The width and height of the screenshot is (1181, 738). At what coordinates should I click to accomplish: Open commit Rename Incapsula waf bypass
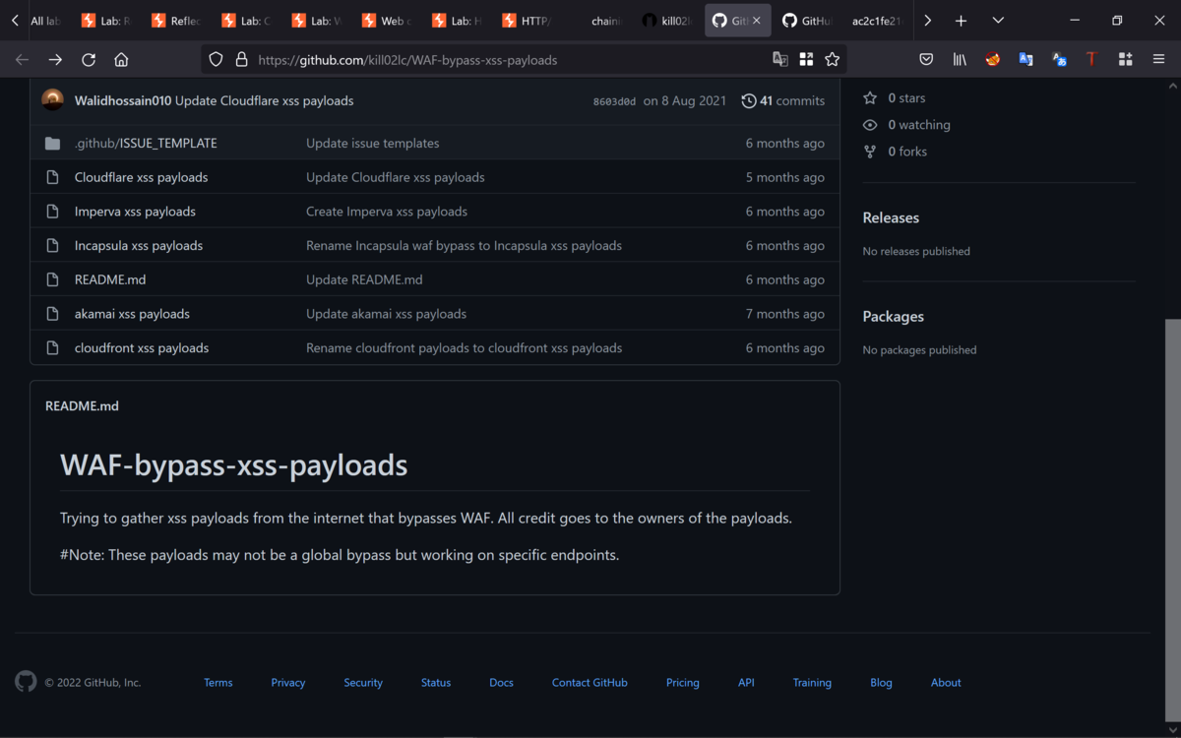coord(464,245)
